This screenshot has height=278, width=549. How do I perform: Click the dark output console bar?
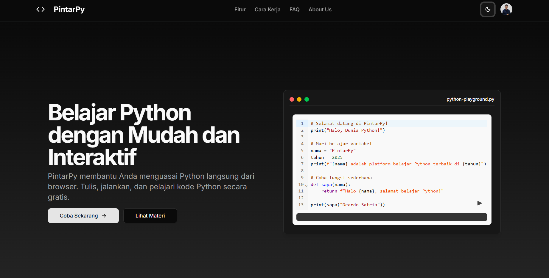coord(392,217)
